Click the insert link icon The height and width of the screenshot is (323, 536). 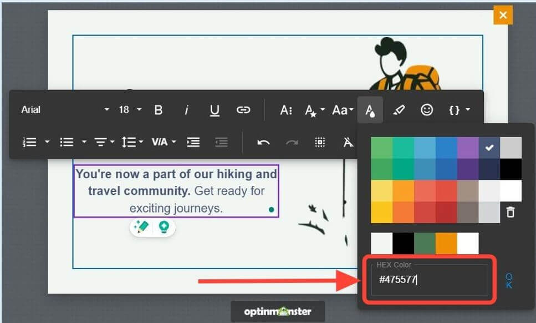click(x=243, y=110)
